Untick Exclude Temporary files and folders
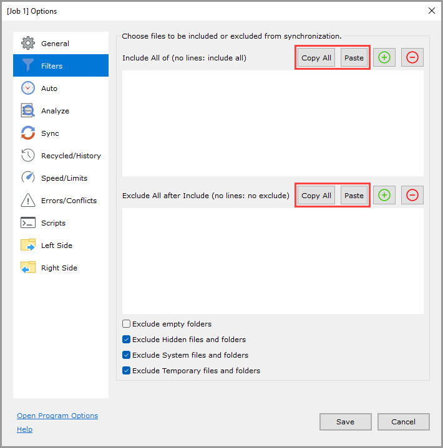Viewport: 443px width, 448px height. coord(127,371)
